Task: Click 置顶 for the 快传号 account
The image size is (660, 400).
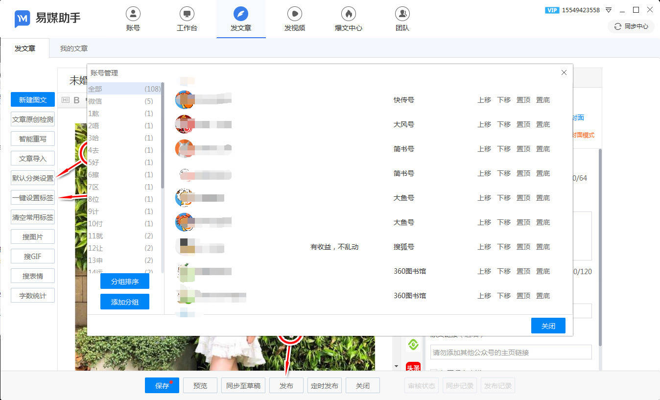Action: pyautogui.click(x=523, y=100)
